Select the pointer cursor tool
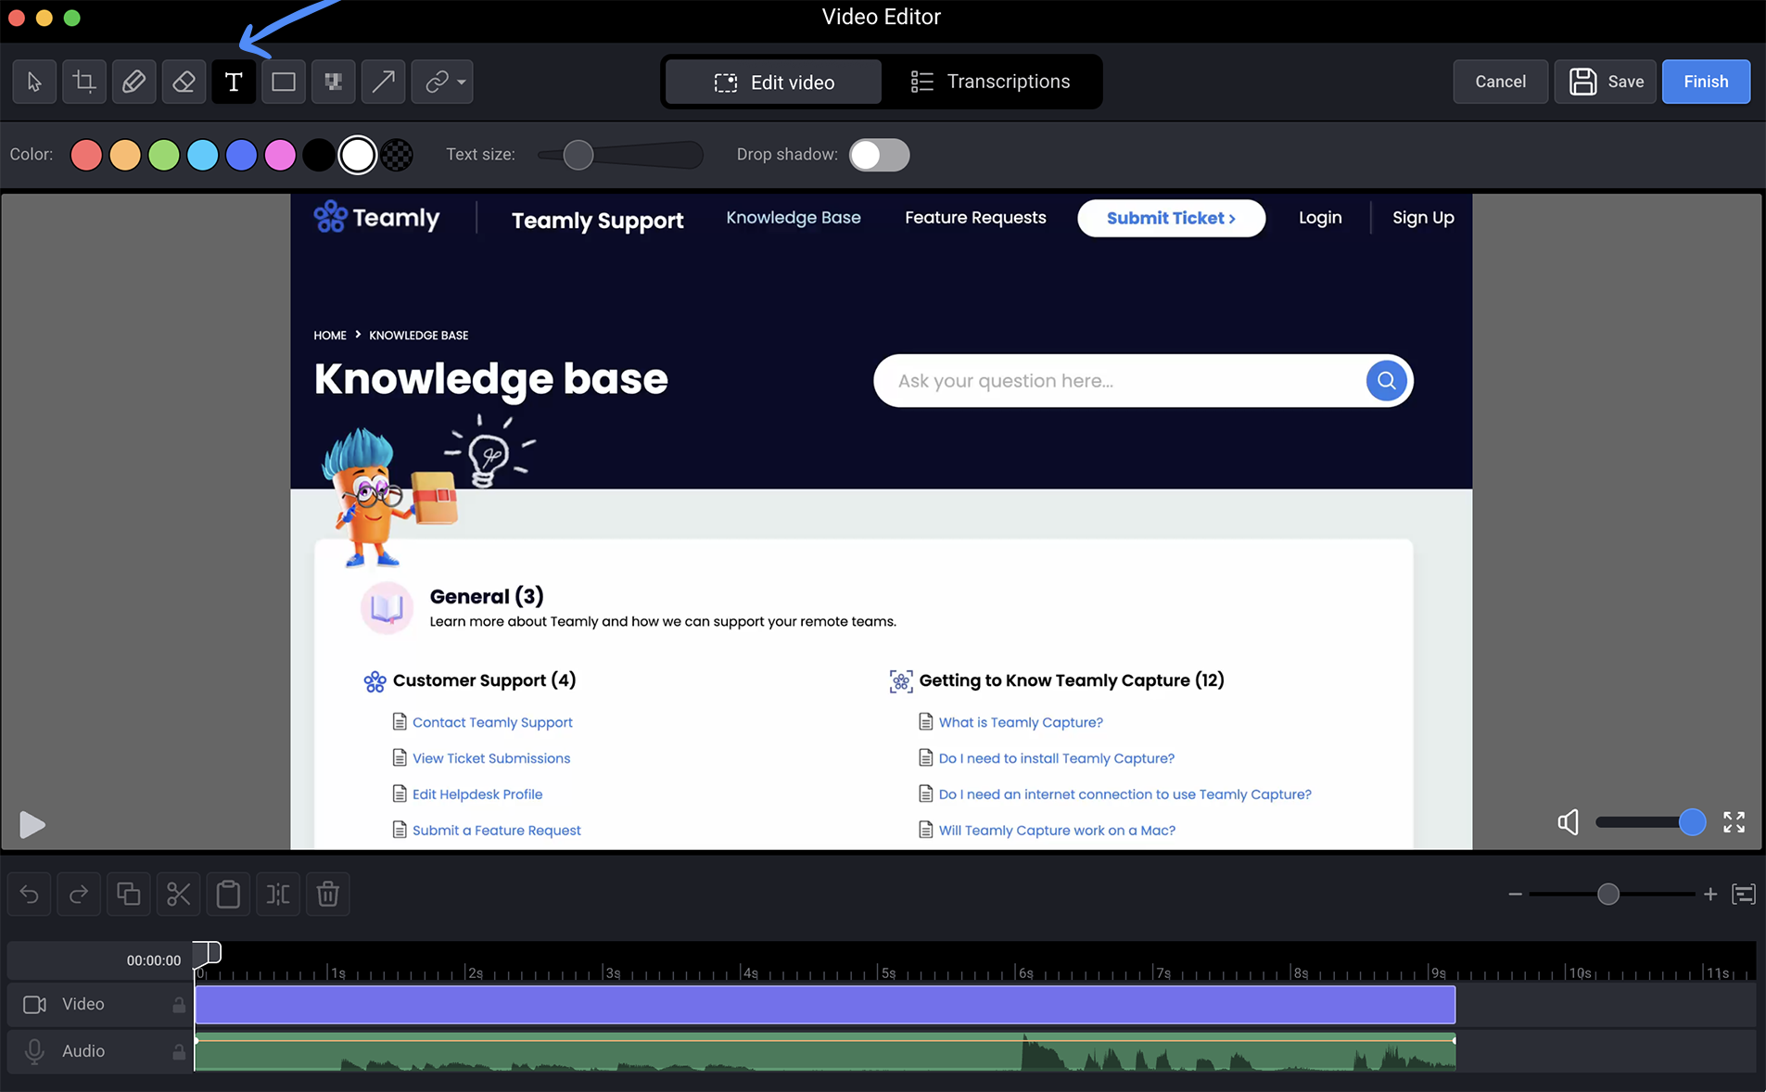Screen dimensions: 1766x1092 pos(34,82)
